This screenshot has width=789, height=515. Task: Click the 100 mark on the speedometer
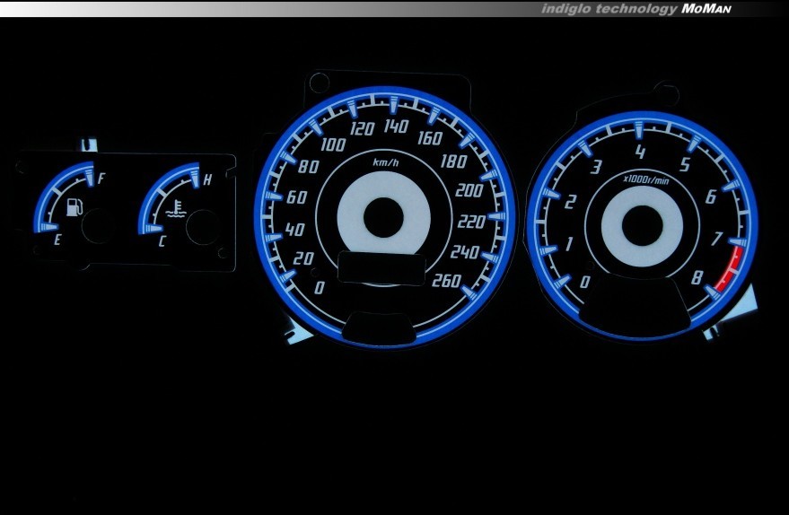tap(334, 145)
